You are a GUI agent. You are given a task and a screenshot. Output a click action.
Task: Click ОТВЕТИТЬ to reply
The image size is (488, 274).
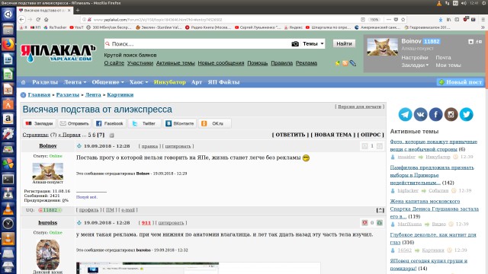click(x=291, y=135)
